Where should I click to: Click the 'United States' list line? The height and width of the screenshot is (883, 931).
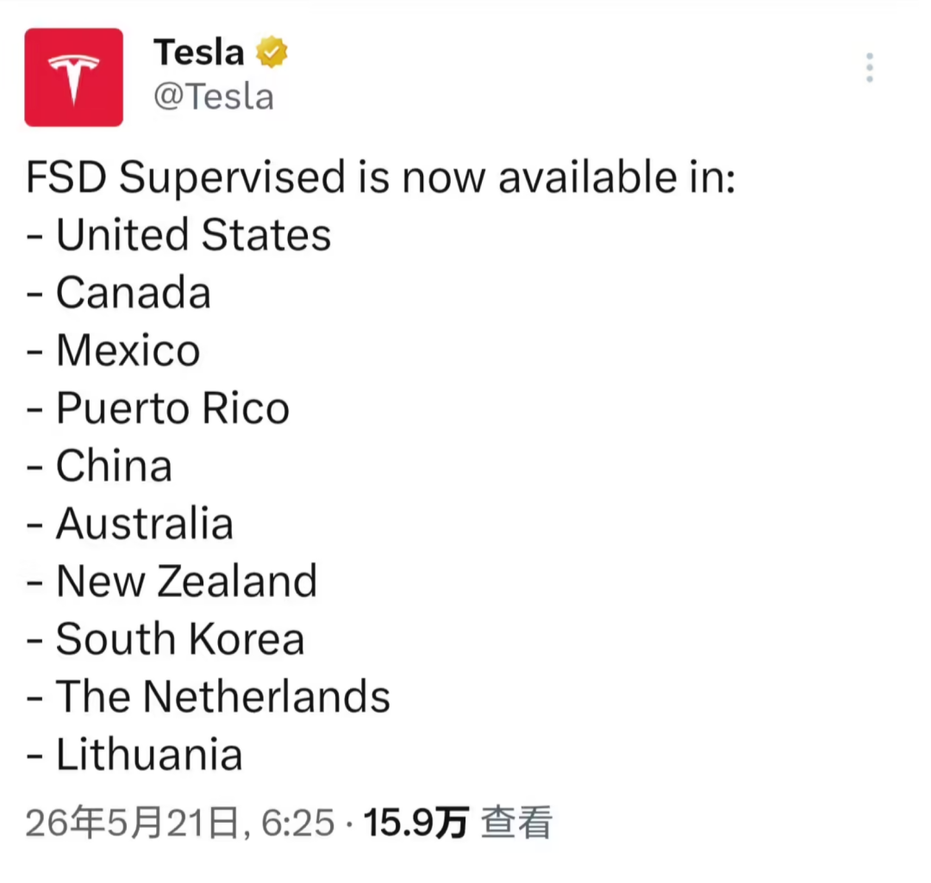point(178,235)
